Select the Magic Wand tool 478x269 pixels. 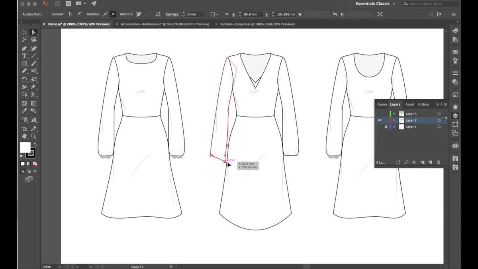click(x=24, y=40)
